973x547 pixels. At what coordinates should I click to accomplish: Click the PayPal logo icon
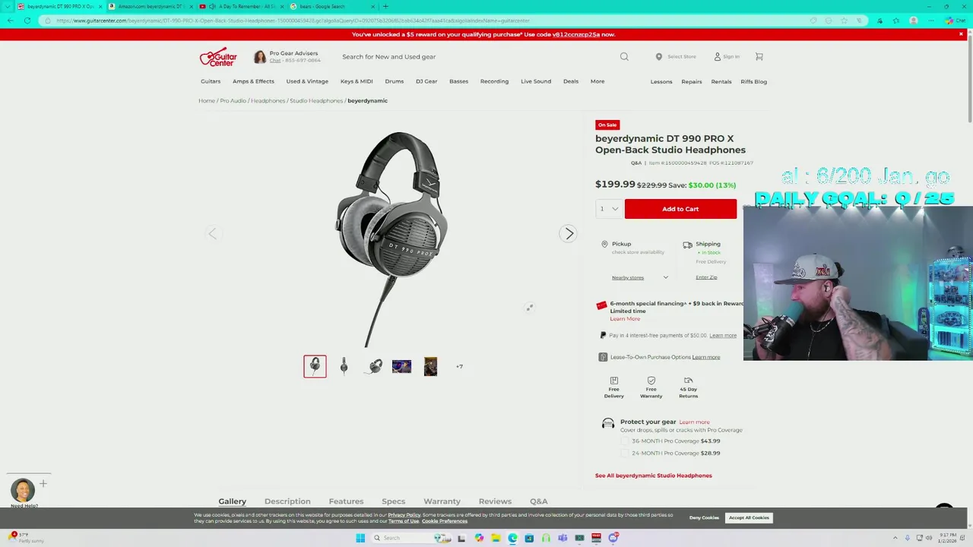pos(603,335)
